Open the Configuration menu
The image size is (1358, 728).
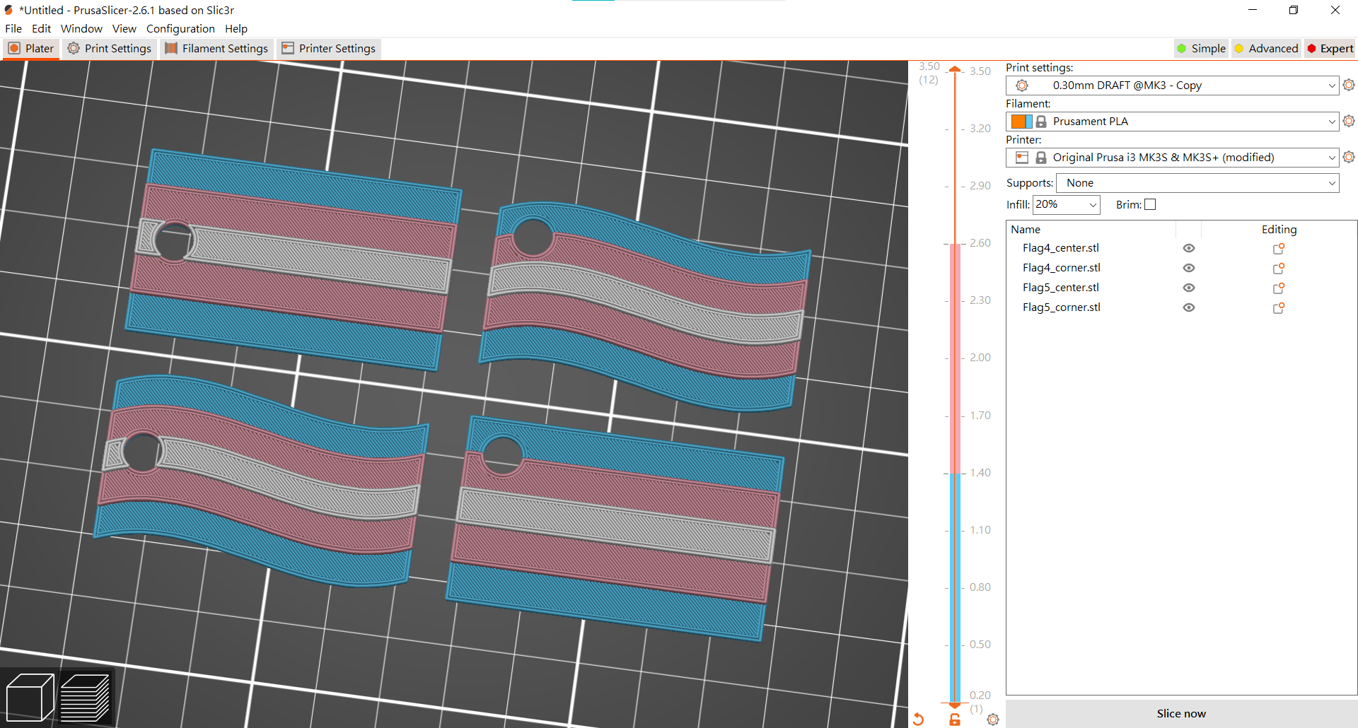point(180,29)
